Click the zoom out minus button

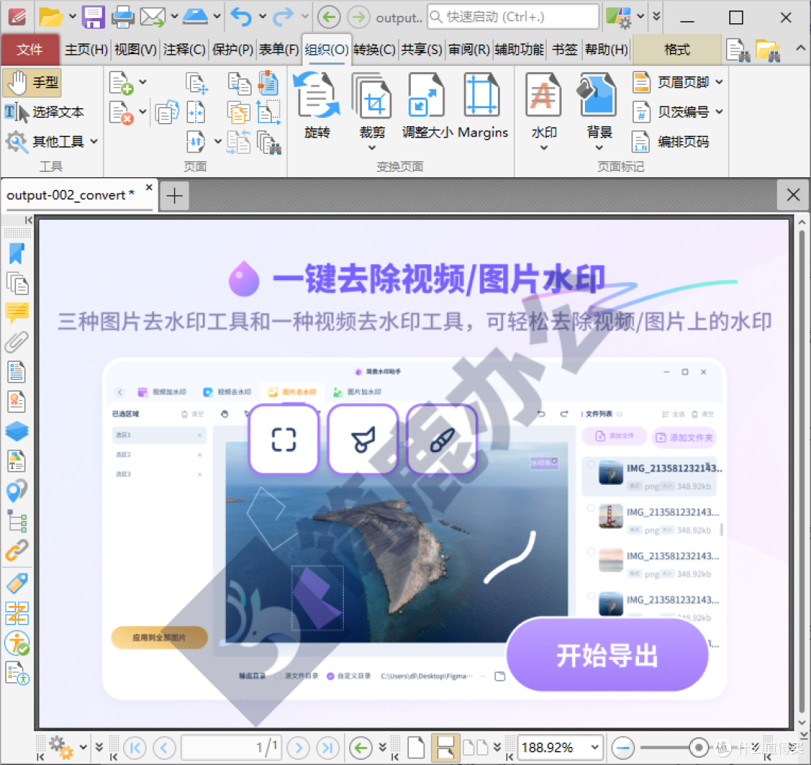[623, 748]
